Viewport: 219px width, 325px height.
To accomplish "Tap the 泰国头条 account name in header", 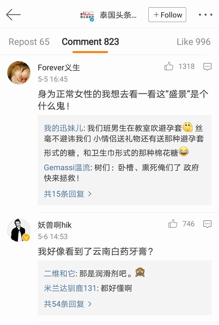I will click(118, 15).
